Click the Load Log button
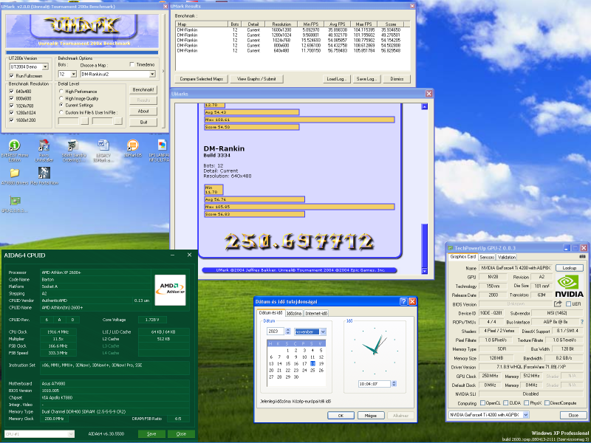 pyautogui.click(x=337, y=79)
